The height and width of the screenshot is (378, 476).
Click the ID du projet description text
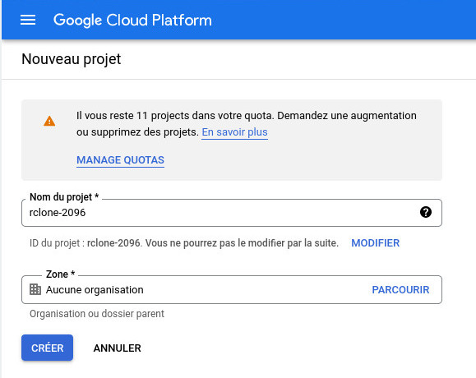tap(184, 243)
